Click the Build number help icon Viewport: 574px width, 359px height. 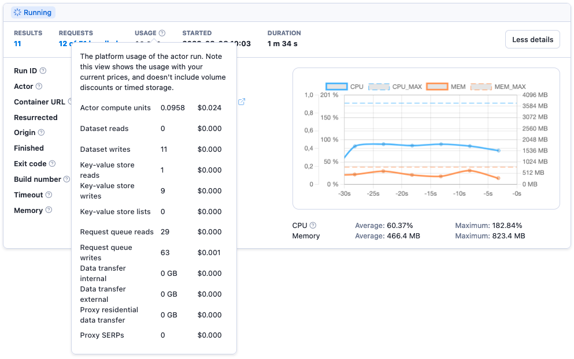(x=66, y=179)
